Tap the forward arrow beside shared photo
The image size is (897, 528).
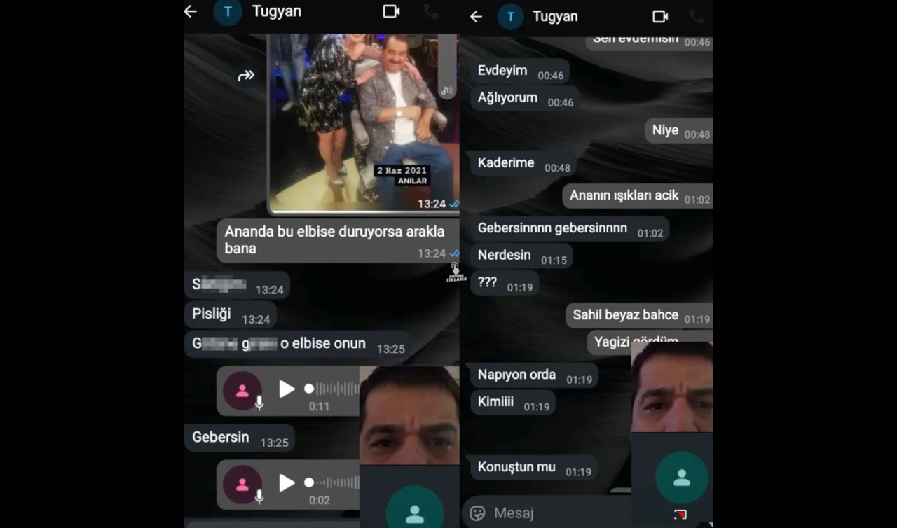click(x=246, y=76)
